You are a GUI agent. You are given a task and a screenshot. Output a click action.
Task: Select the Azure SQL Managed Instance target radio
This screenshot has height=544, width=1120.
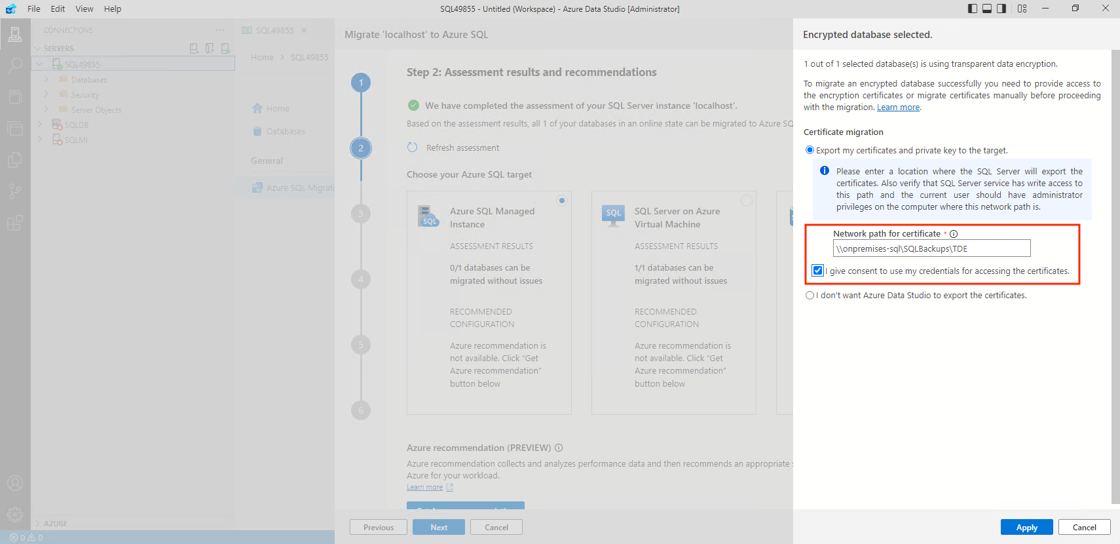coord(561,201)
